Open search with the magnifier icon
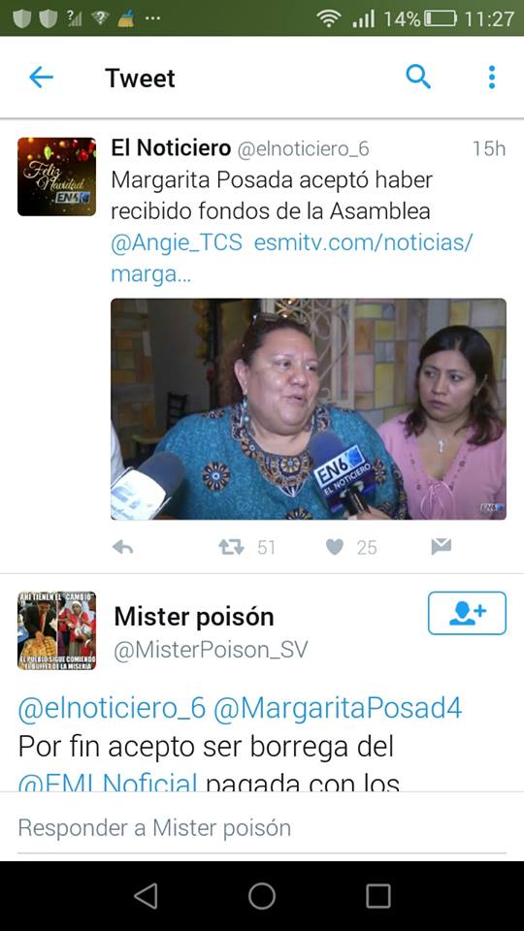This screenshot has height=931, width=524. tap(418, 78)
